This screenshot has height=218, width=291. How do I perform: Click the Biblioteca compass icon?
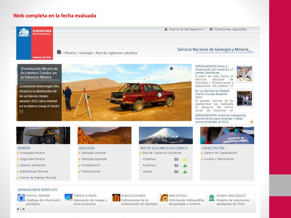[164, 198]
